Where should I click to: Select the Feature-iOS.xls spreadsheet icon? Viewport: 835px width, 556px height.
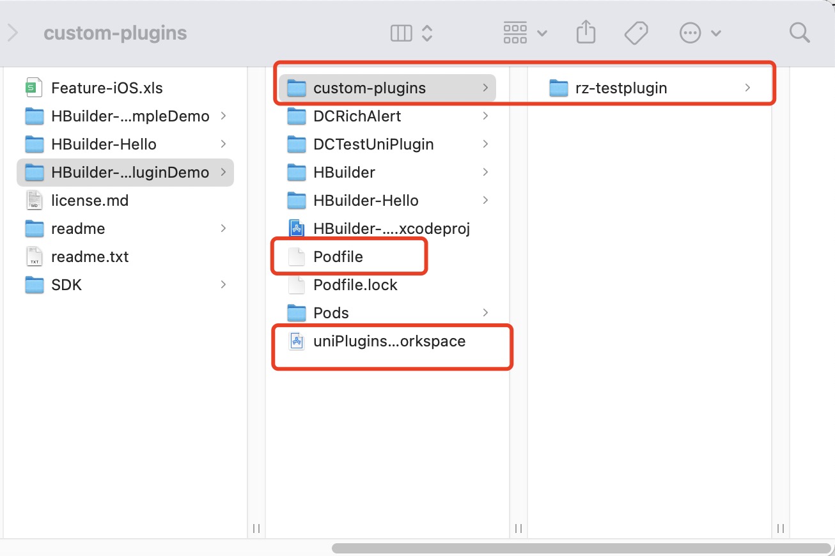click(x=35, y=88)
